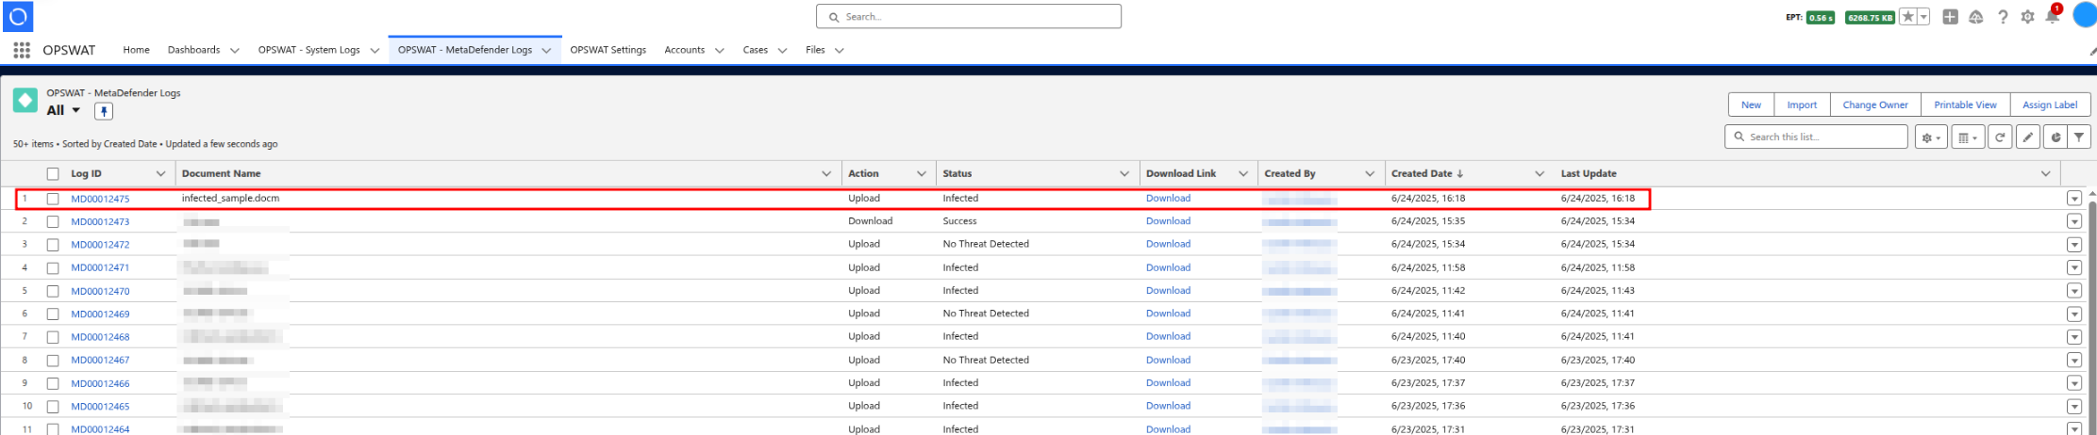This screenshot has width=2097, height=435.
Task: Open Status column menu chevron
Action: tap(1124, 174)
